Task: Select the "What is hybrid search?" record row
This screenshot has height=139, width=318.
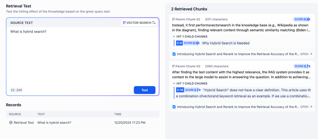Action: click(x=54, y=123)
